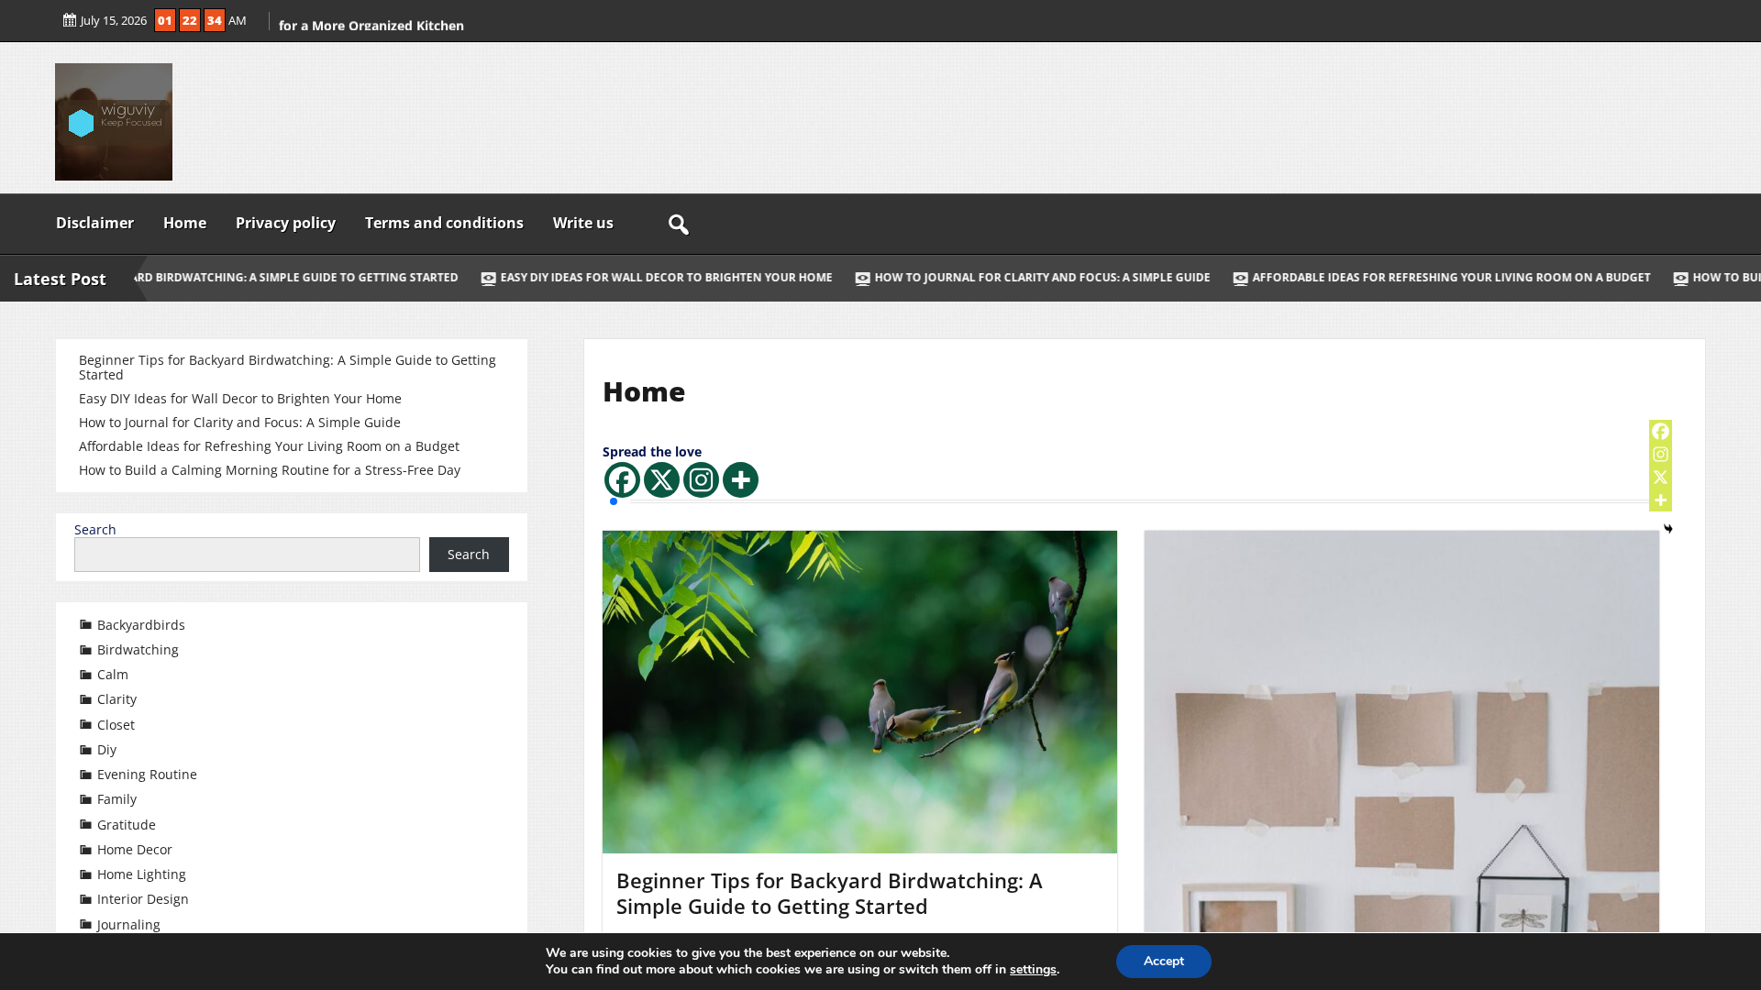Click ticker item Easy DIY Ideas for Wall Decor
This screenshot has width=1761, height=990.
point(657,278)
